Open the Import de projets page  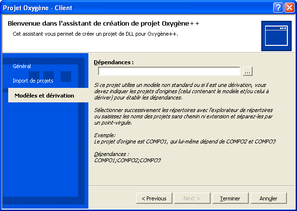click(x=33, y=81)
